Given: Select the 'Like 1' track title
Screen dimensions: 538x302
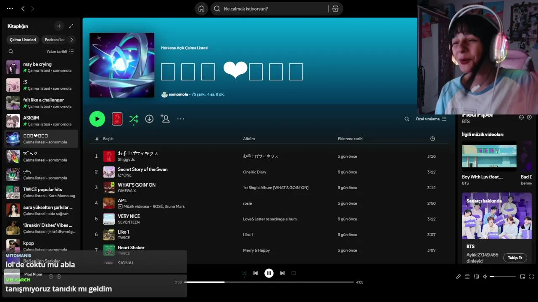Looking at the screenshot, I should coord(123,232).
